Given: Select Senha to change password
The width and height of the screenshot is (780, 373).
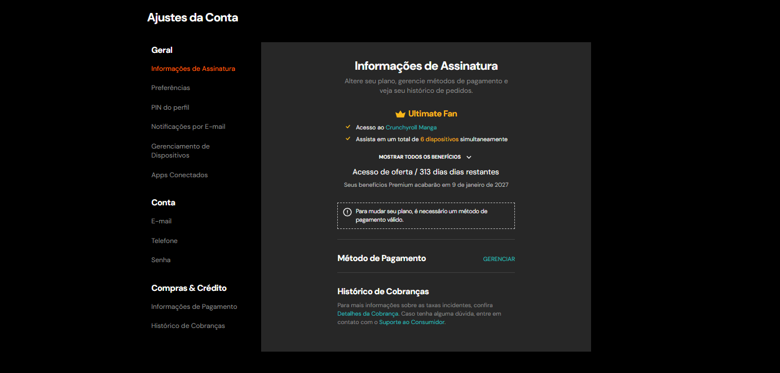Looking at the screenshot, I should tap(161, 259).
